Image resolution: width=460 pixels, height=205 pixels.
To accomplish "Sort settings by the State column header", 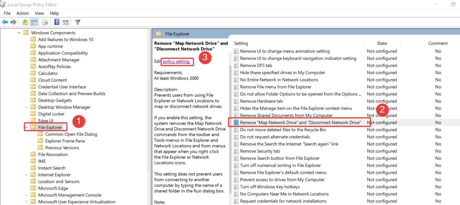I will [x=382, y=43].
